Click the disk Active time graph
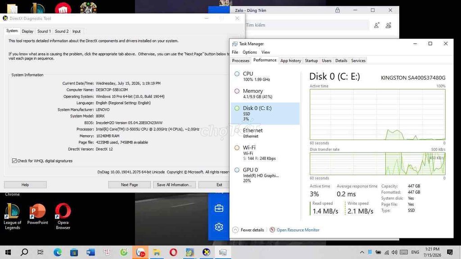The width and height of the screenshot is (461, 259). (378, 114)
